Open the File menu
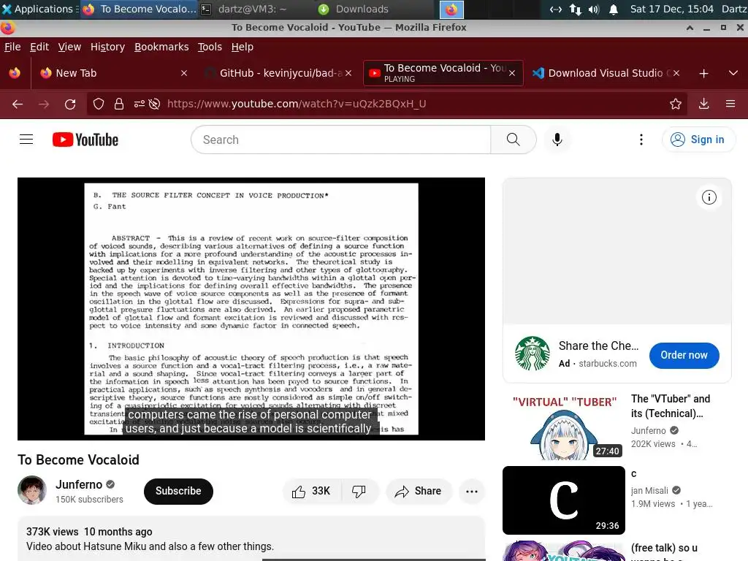The image size is (748, 561). point(12,47)
